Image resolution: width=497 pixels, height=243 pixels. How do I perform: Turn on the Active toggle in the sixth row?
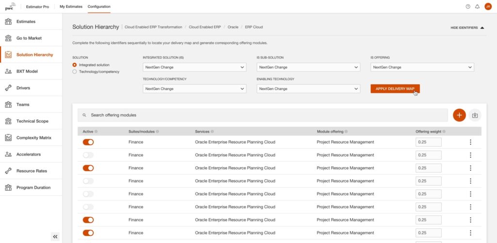tap(88, 207)
